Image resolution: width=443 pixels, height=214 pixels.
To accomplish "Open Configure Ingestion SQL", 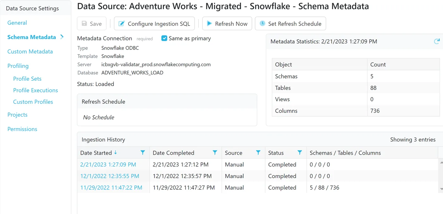I will [x=154, y=24].
